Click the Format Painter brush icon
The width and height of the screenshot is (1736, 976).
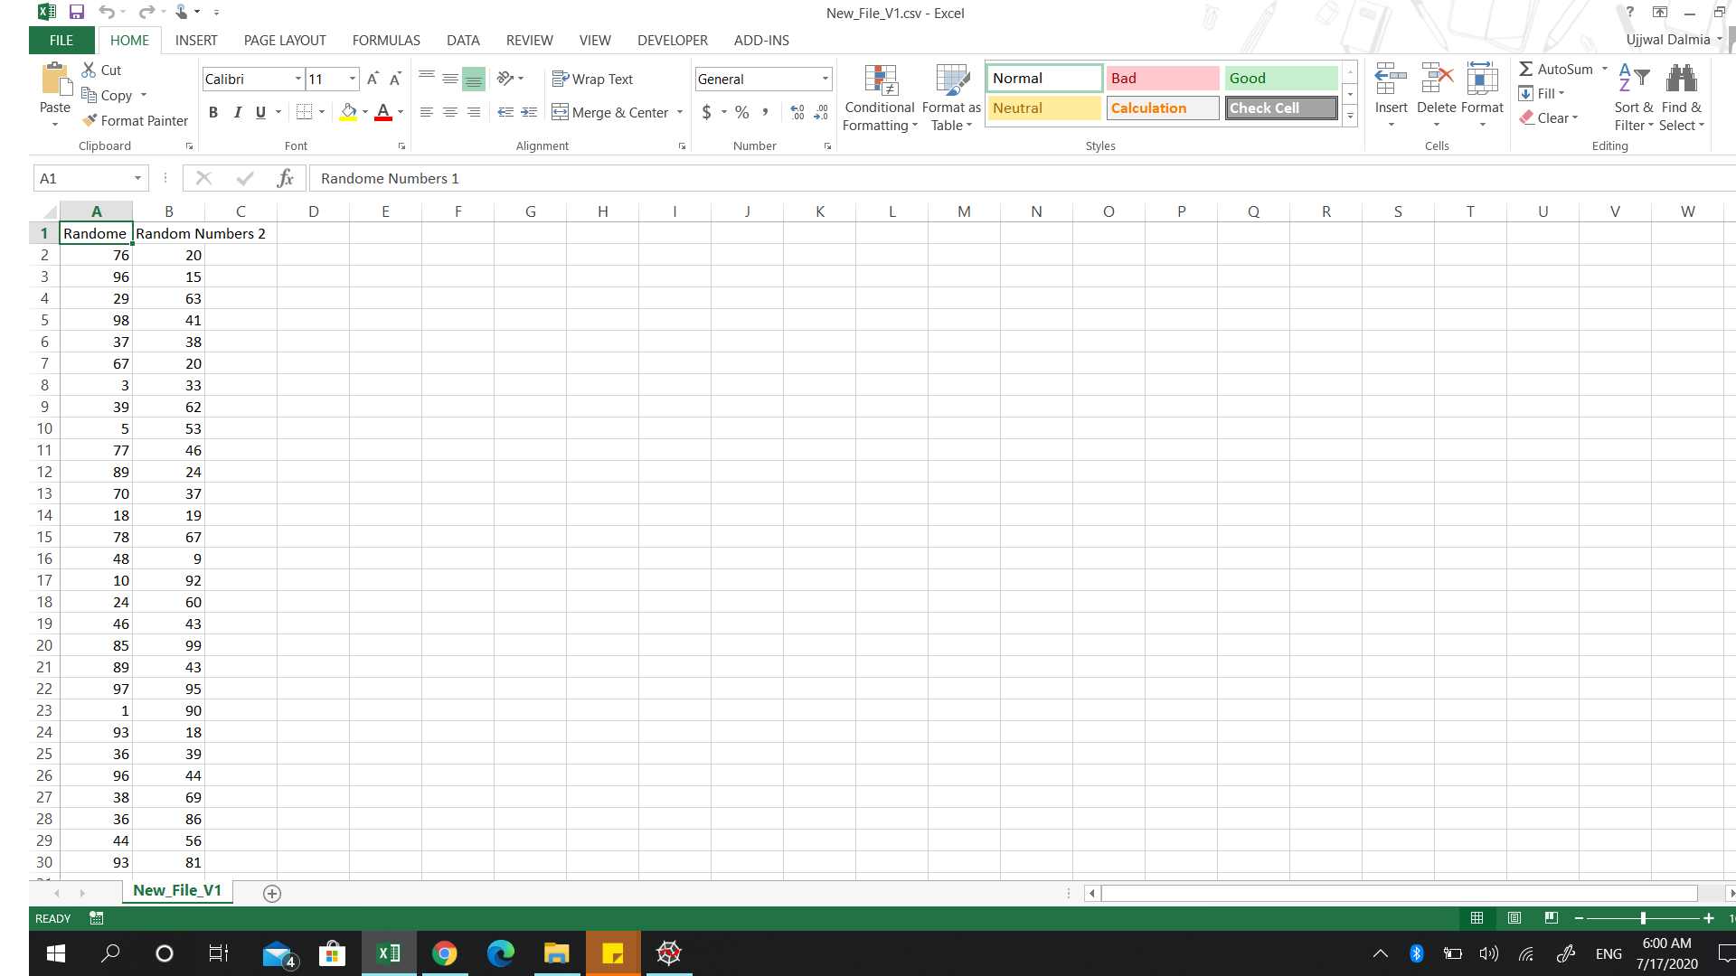(90, 120)
